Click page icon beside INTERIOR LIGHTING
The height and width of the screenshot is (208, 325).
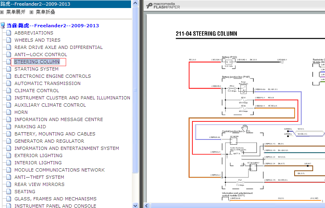(9, 163)
